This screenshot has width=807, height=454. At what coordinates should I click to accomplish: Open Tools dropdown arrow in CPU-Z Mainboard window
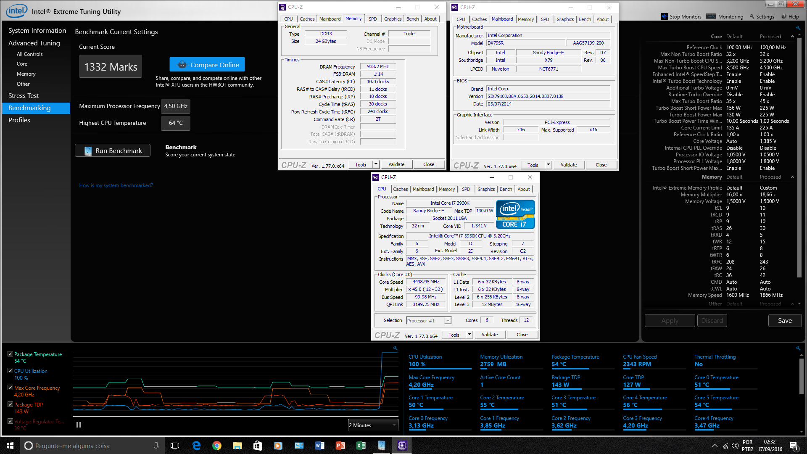(x=548, y=165)
